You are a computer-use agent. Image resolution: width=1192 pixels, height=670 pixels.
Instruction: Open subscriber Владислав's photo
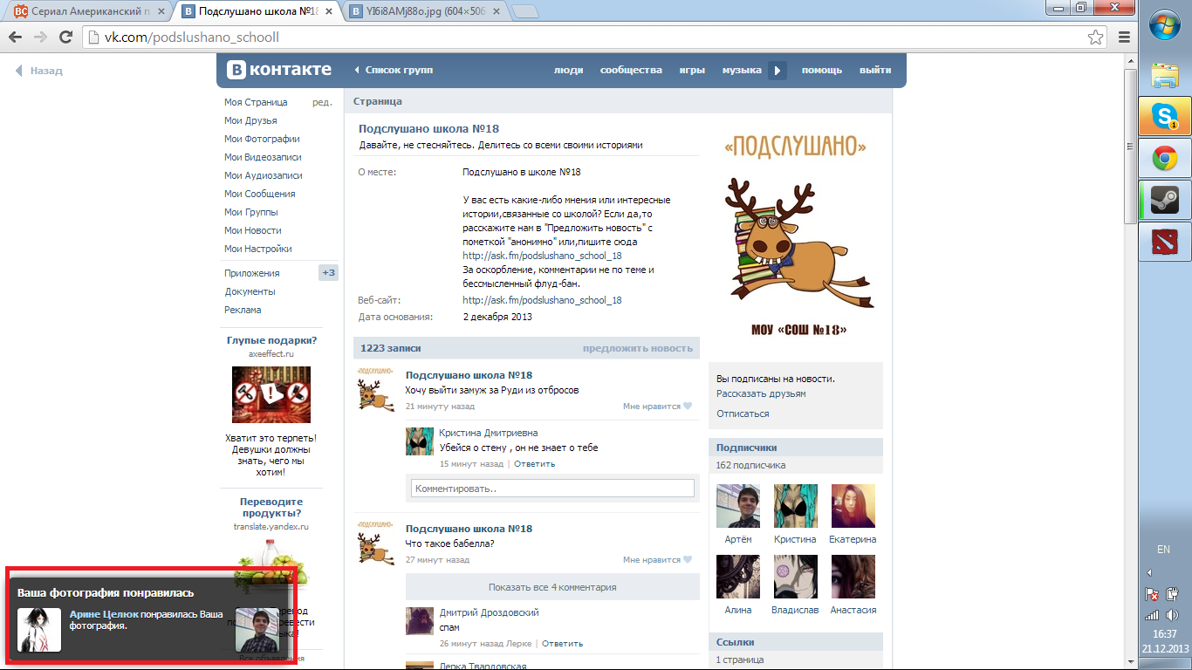point(795,577)
